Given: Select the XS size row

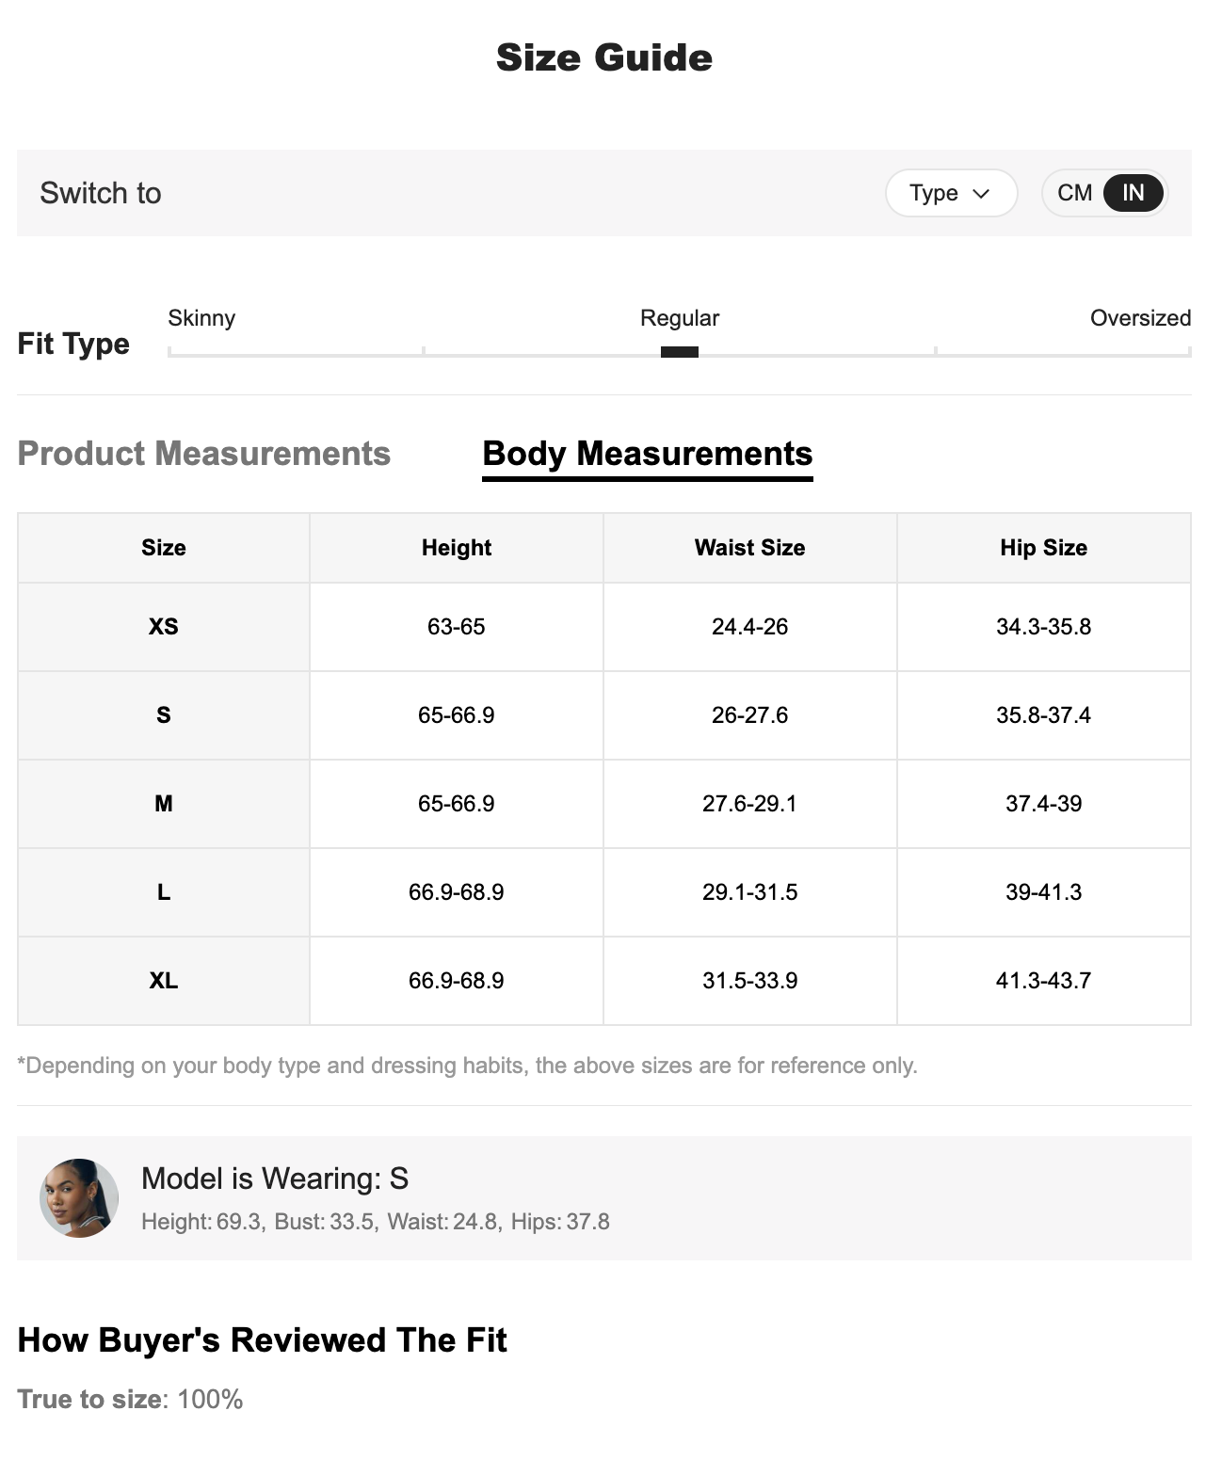Looking at the screenshot, I should click(x=164, y=627).
